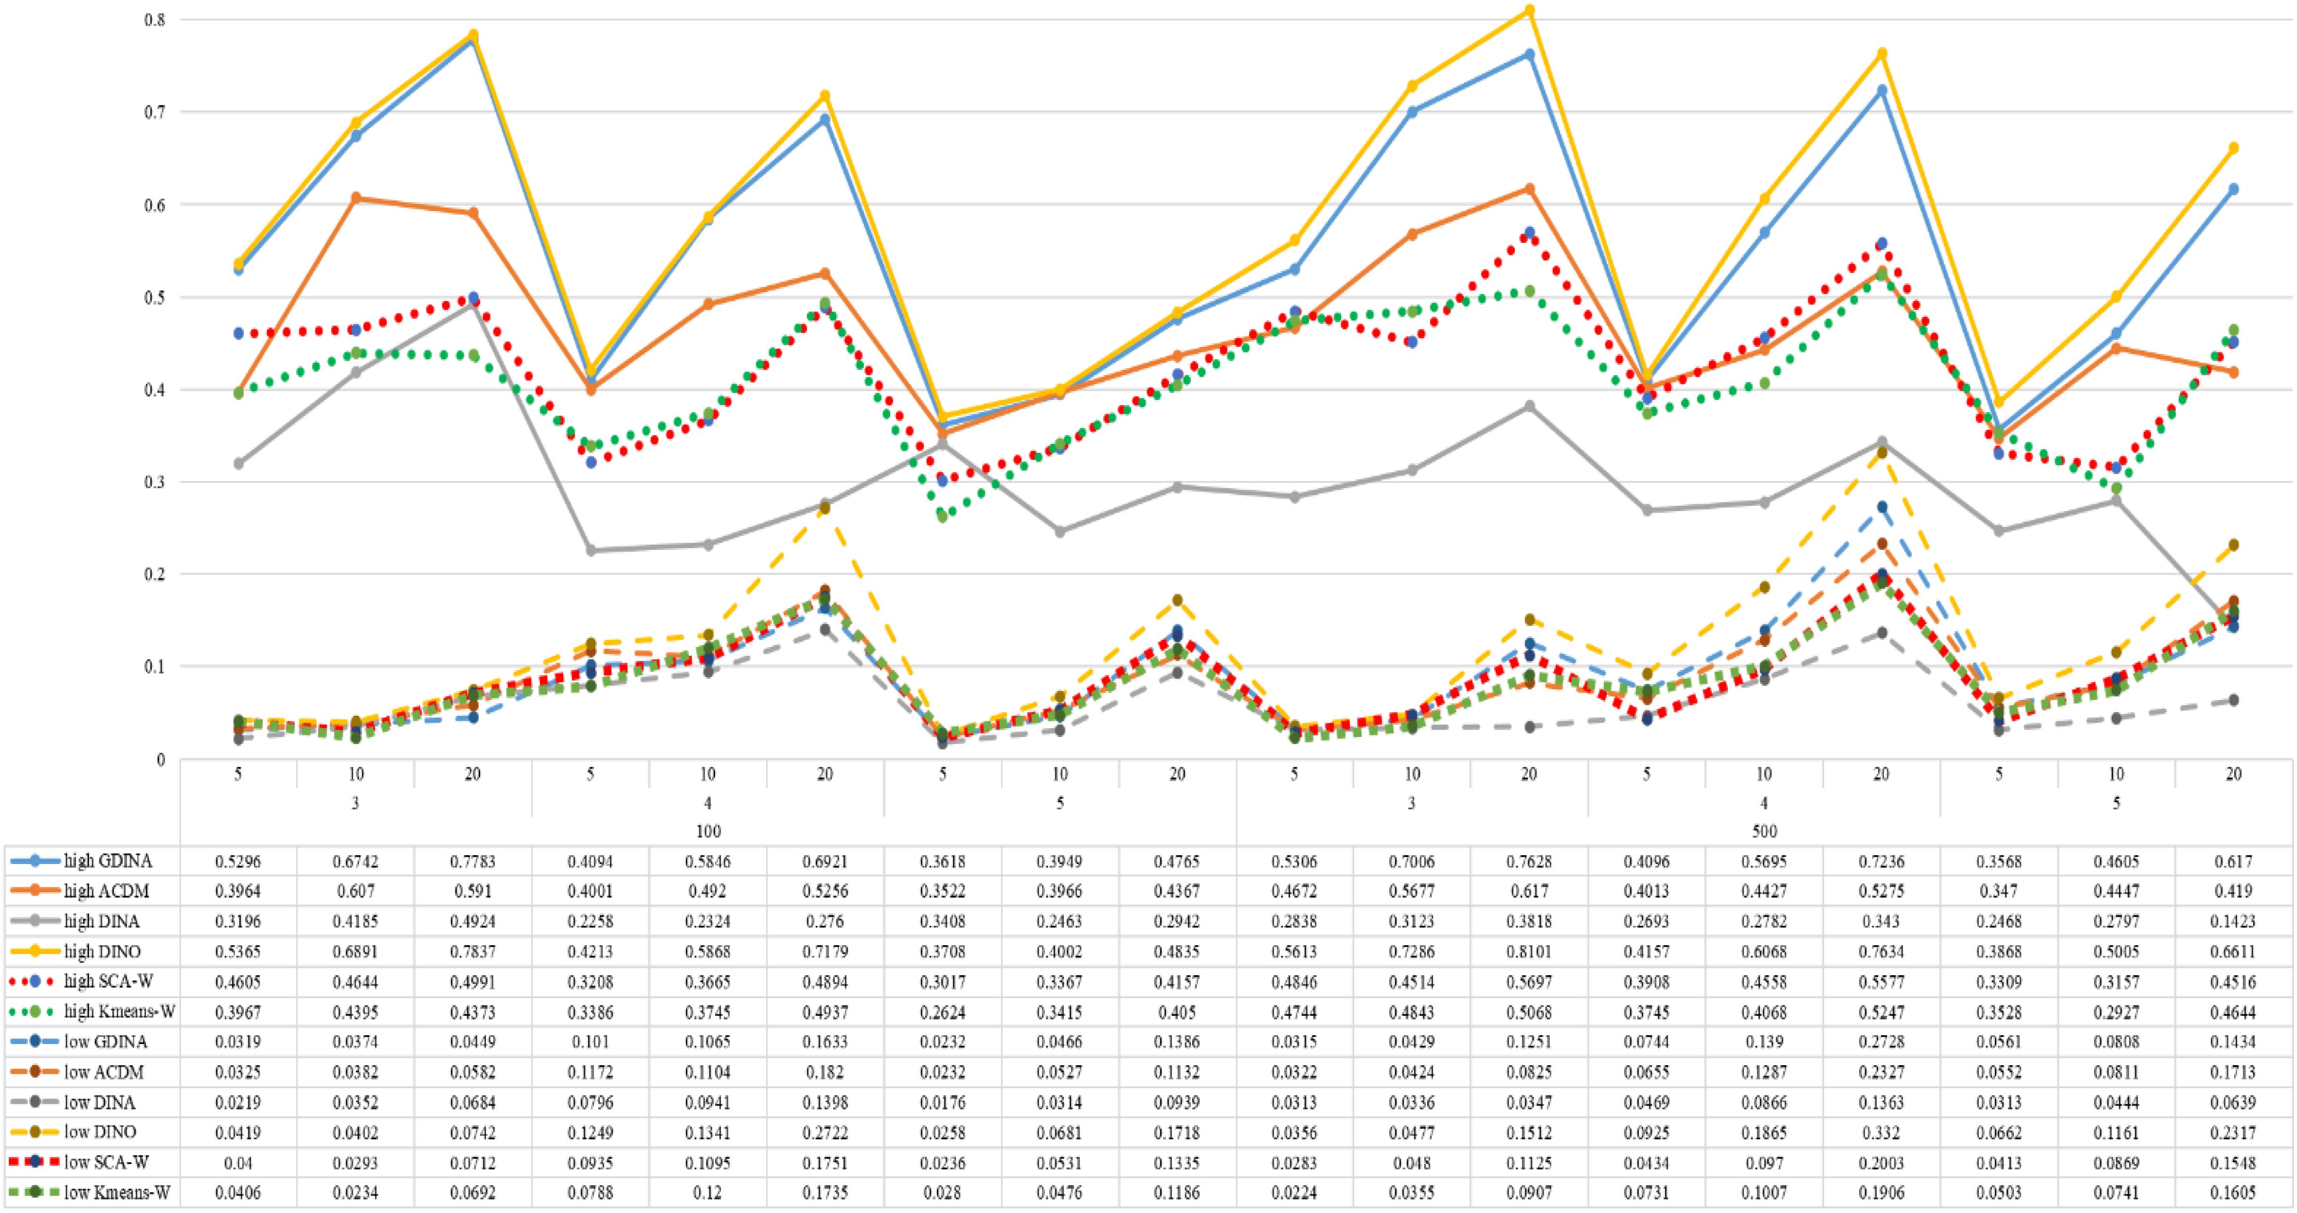Click the cell value 0.2003

coord(1882,1163)
